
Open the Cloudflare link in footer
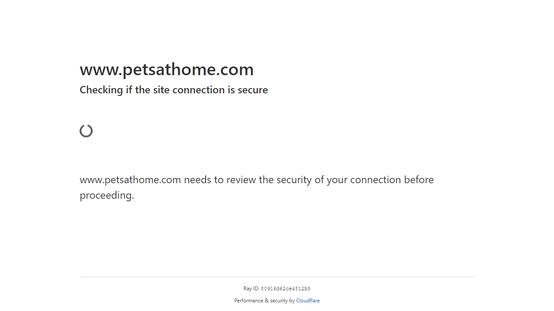pos(308,301)
